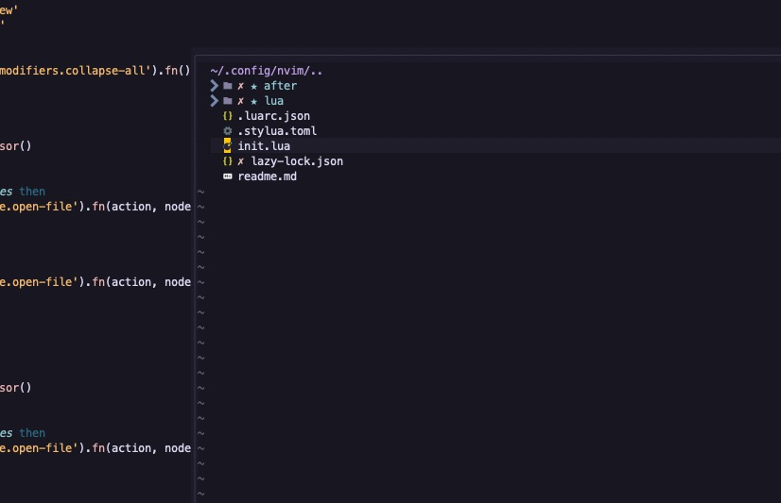This screenshot has width=781, height=503.
Task: Open the readme.md file
Action: pos(267,176)
